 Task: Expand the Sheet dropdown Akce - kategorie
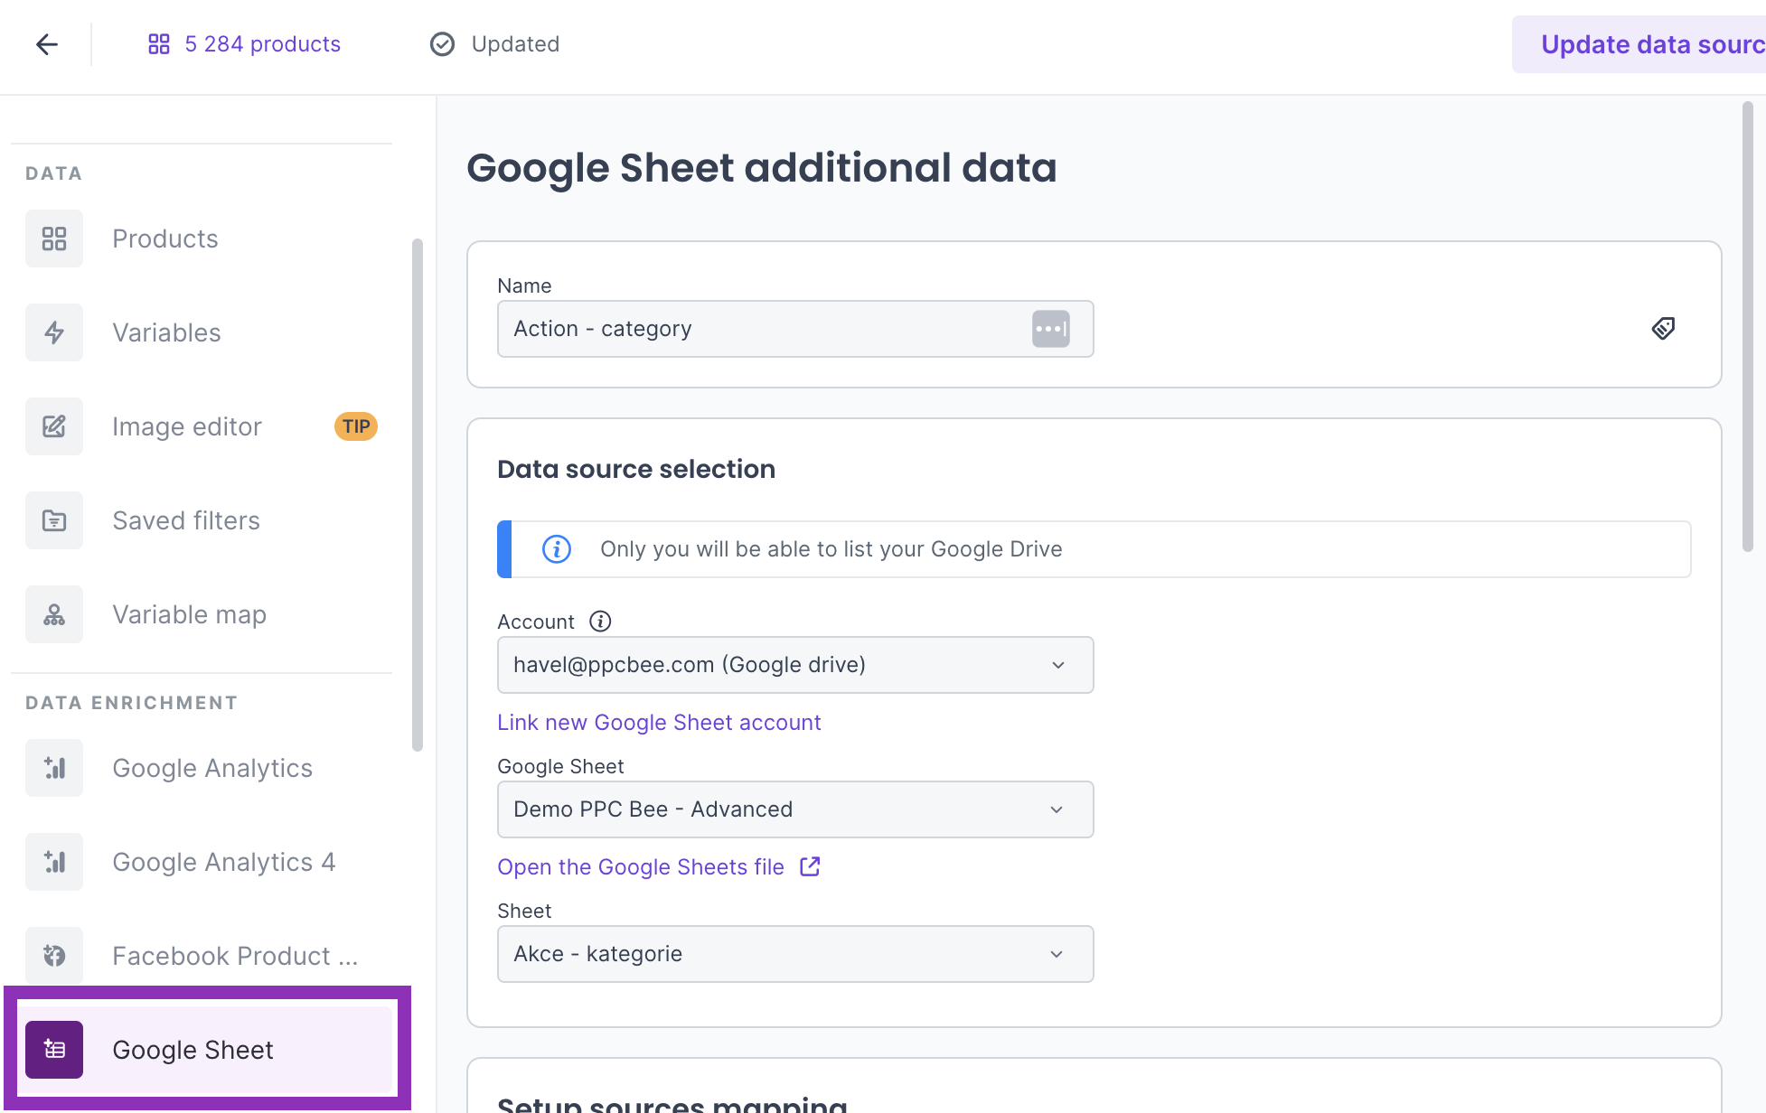[x=795, y=954]
